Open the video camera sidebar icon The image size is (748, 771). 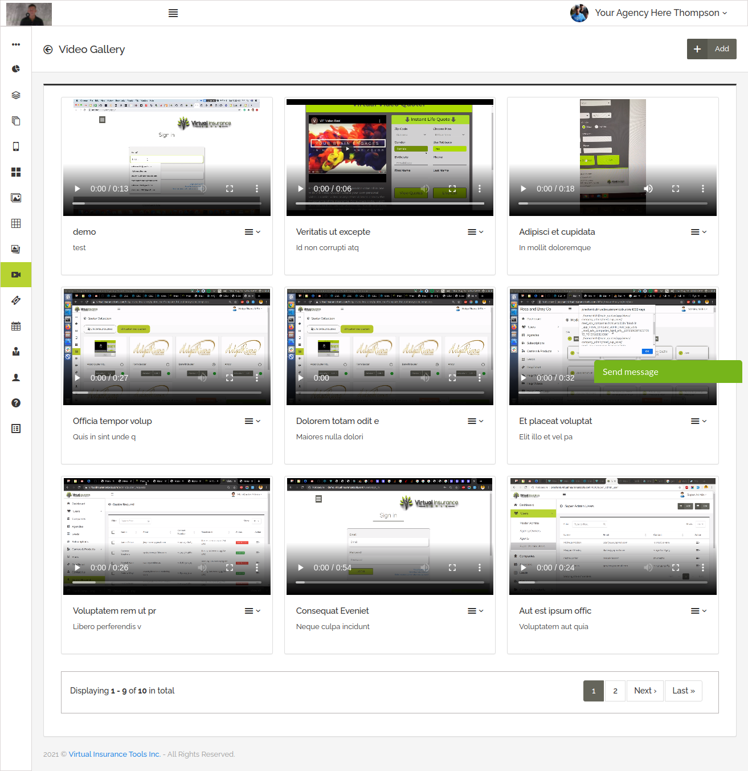point(16,275)
